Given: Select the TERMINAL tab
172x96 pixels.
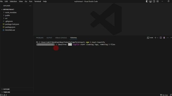Looking at the screenshot, I should click(x=73, y=38).
